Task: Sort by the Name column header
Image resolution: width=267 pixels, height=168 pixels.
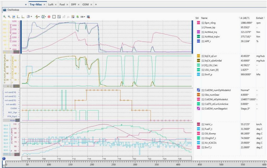Action: pyautogui.click(x=205, y=18)
